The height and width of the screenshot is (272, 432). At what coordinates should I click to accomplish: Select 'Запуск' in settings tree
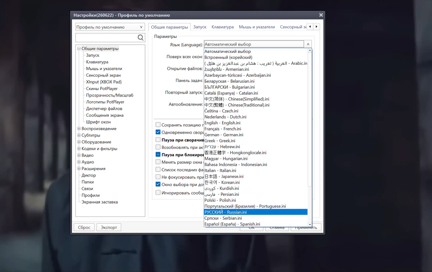pos(93,55)
